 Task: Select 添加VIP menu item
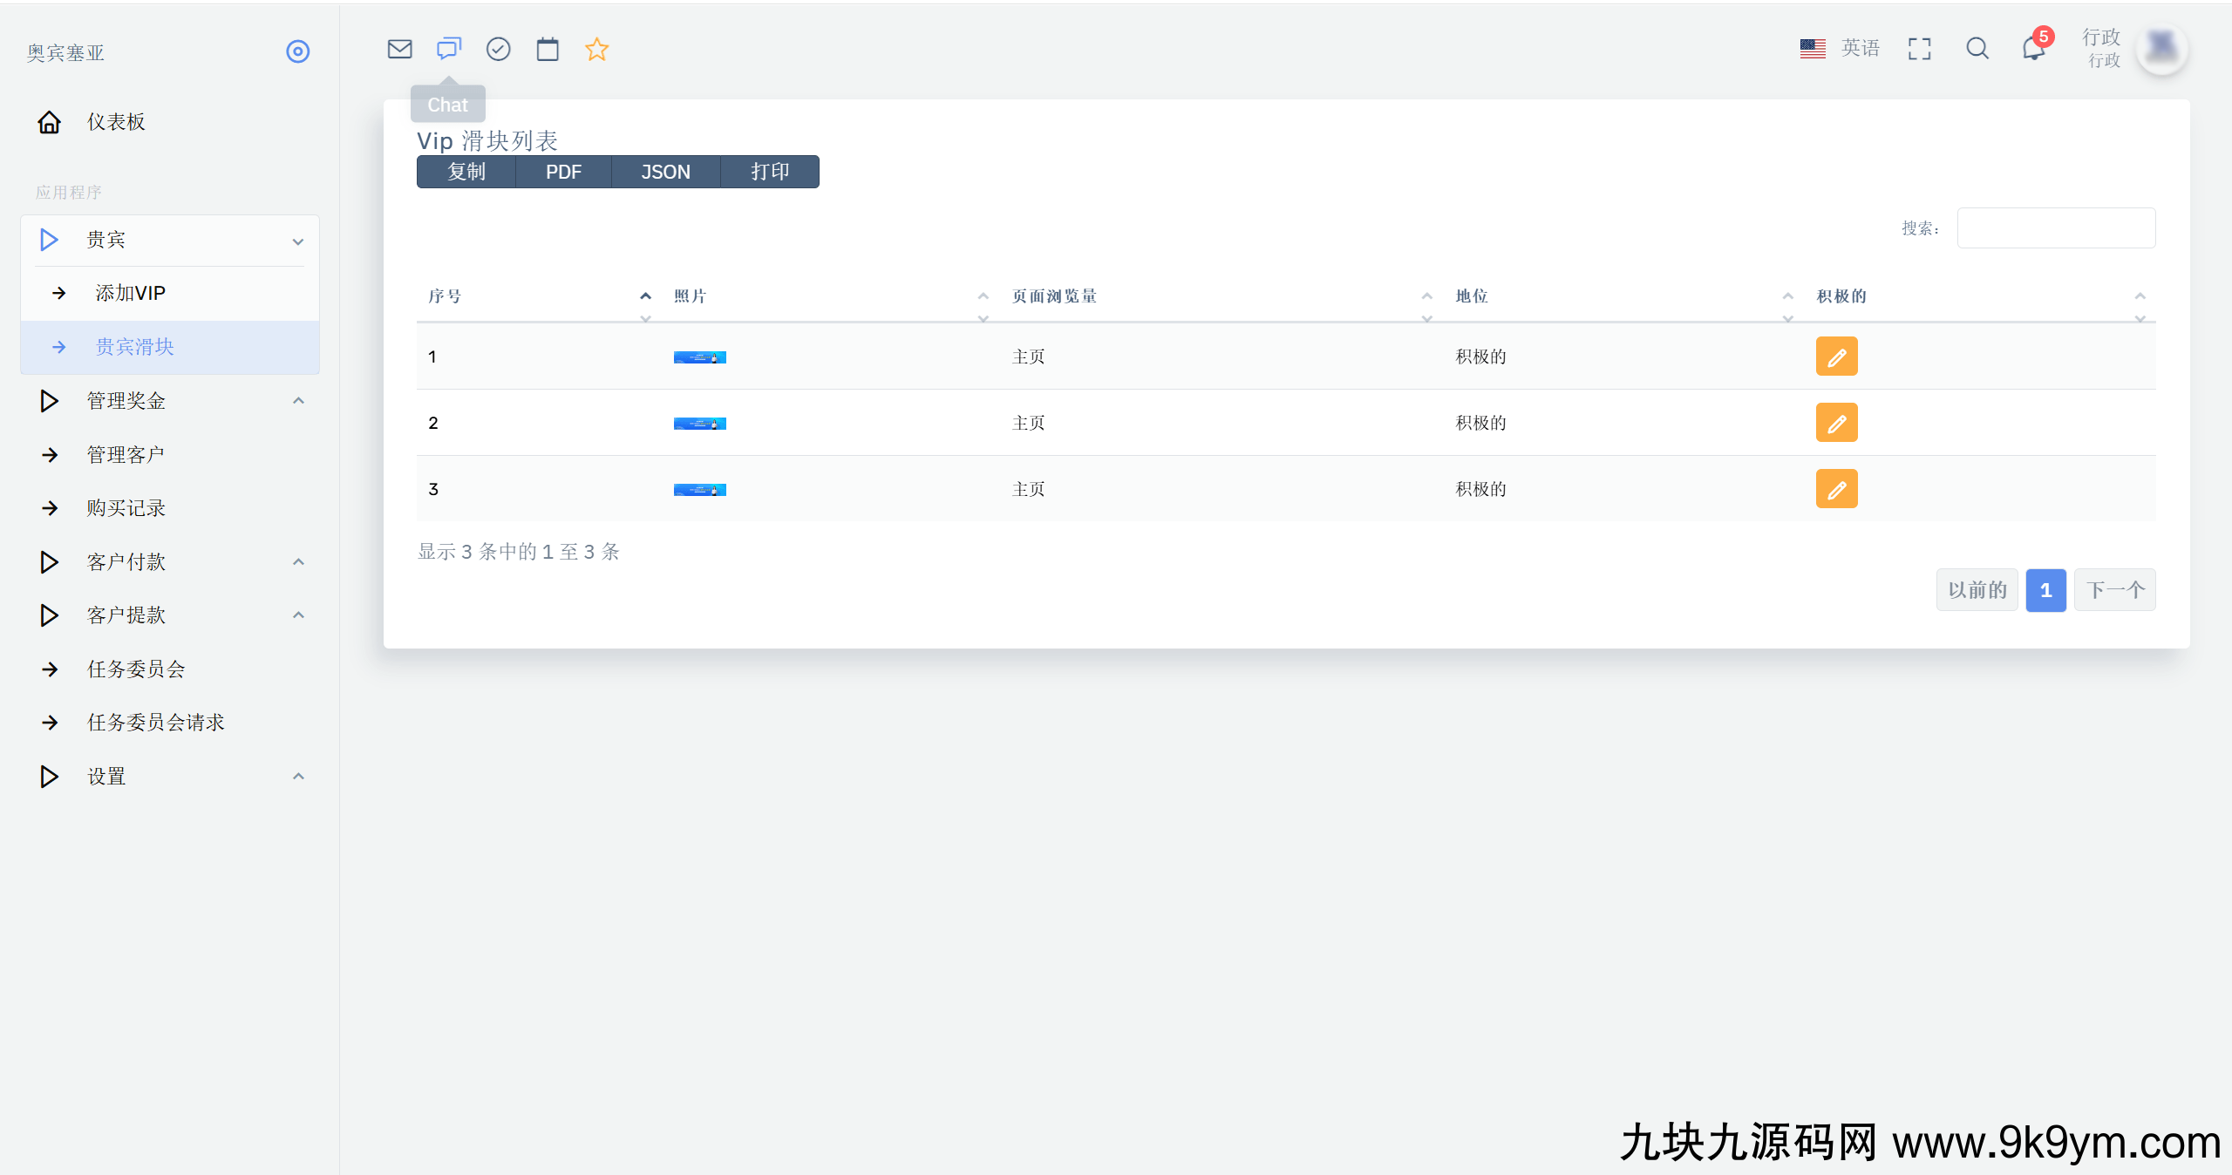coord(131,293)
